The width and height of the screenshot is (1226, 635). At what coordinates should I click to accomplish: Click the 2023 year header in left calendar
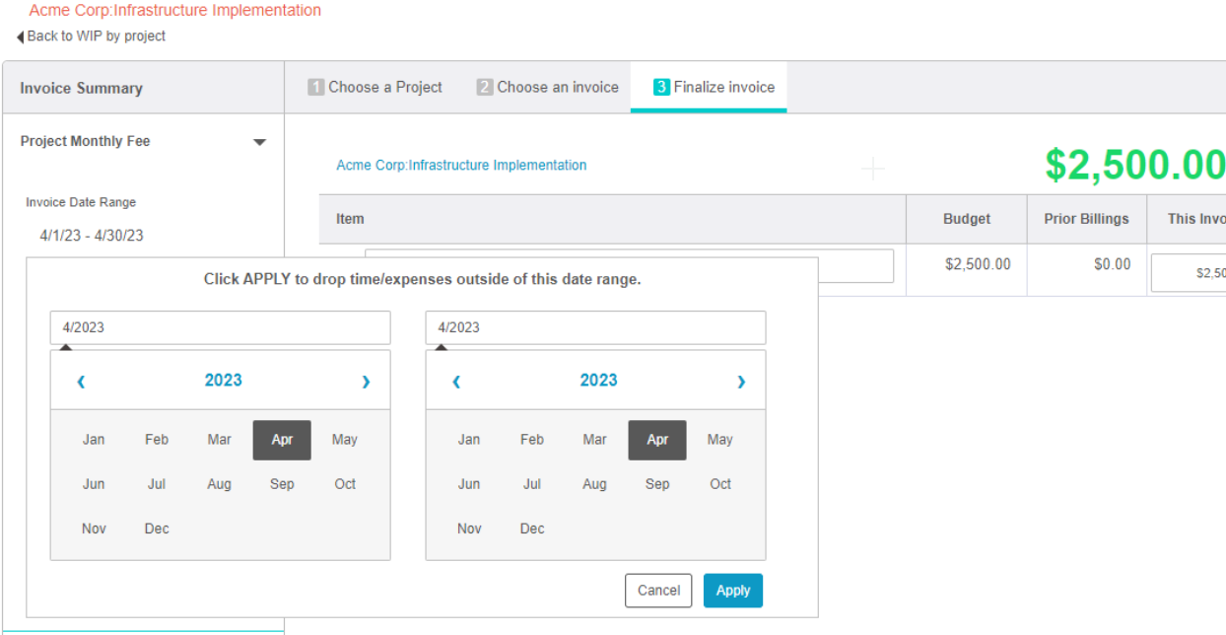click(x=223, y=381)
